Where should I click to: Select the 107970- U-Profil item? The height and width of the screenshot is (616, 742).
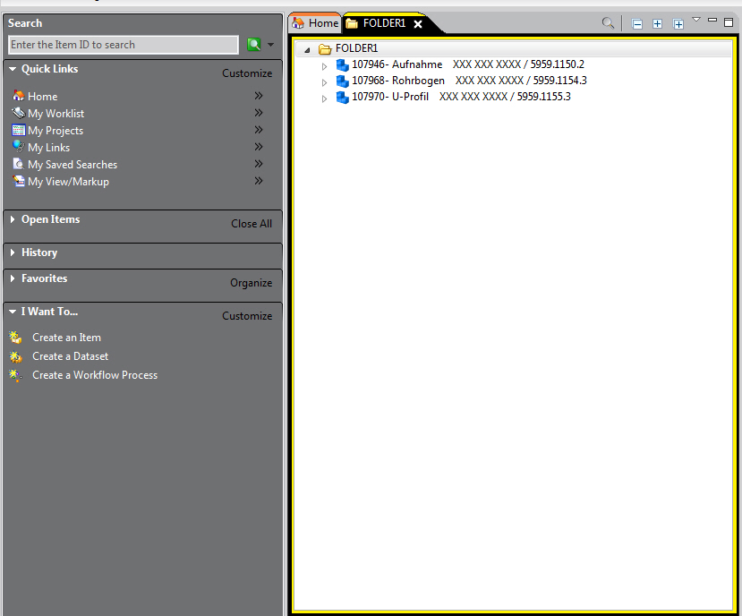tap(461, 97)
